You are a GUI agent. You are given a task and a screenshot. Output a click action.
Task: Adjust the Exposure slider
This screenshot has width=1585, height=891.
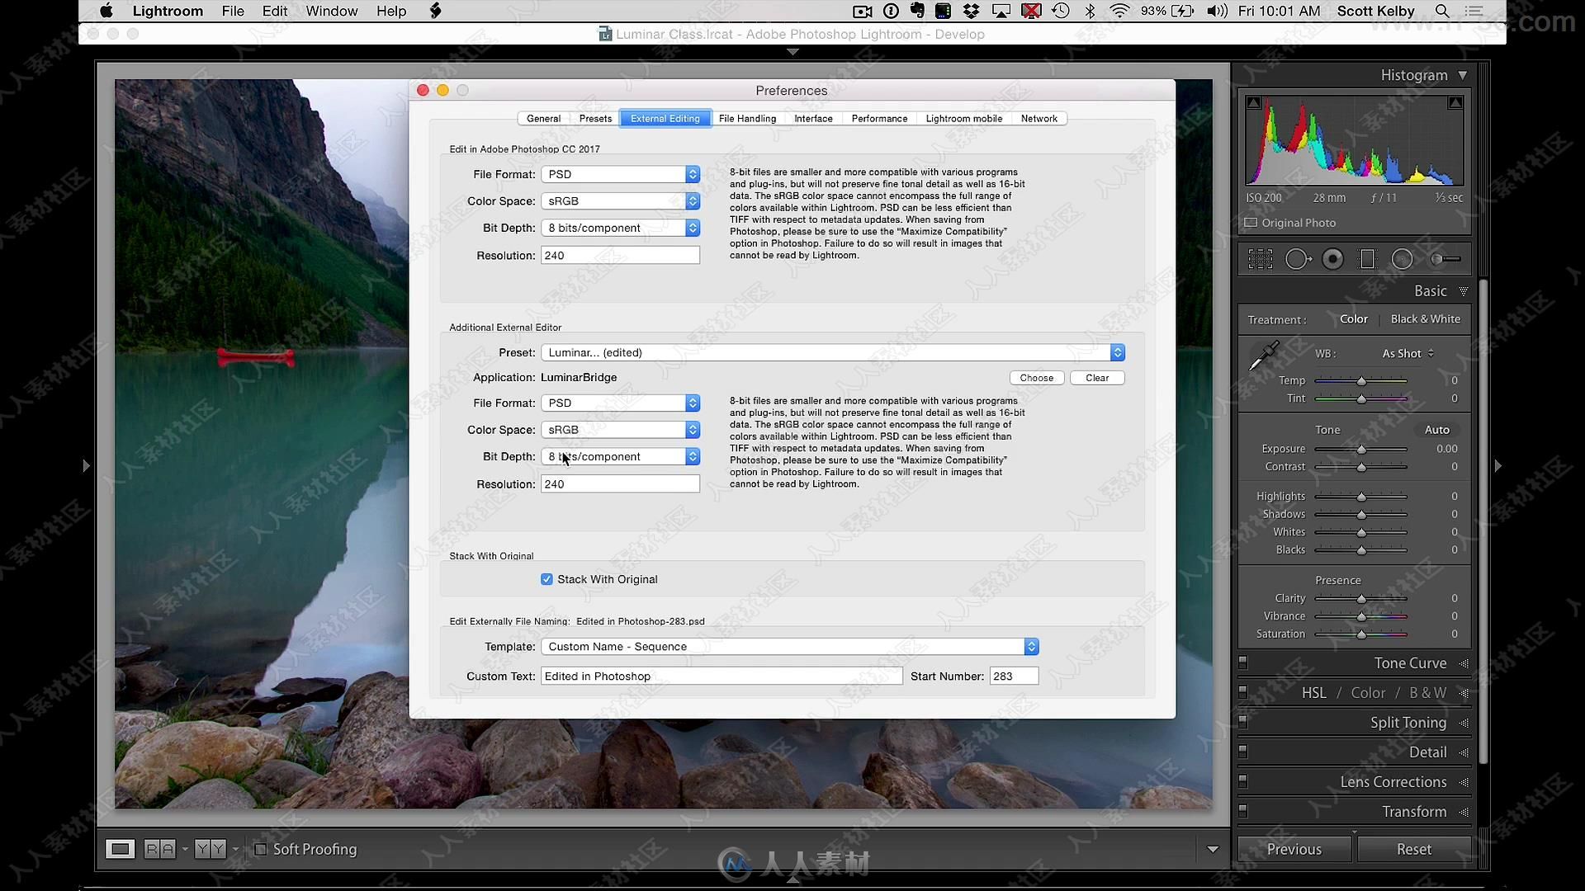1360,449
